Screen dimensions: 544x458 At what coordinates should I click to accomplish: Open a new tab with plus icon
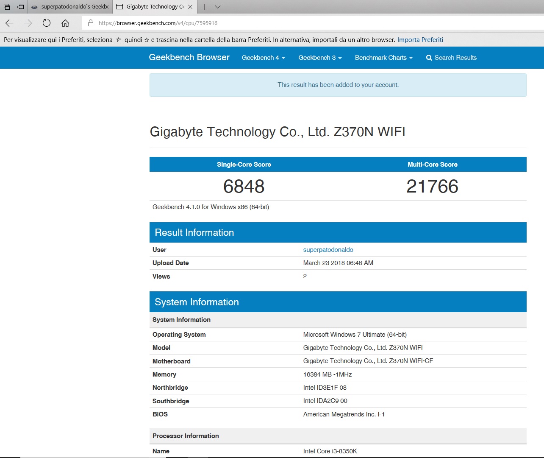(x=204, y=7)
